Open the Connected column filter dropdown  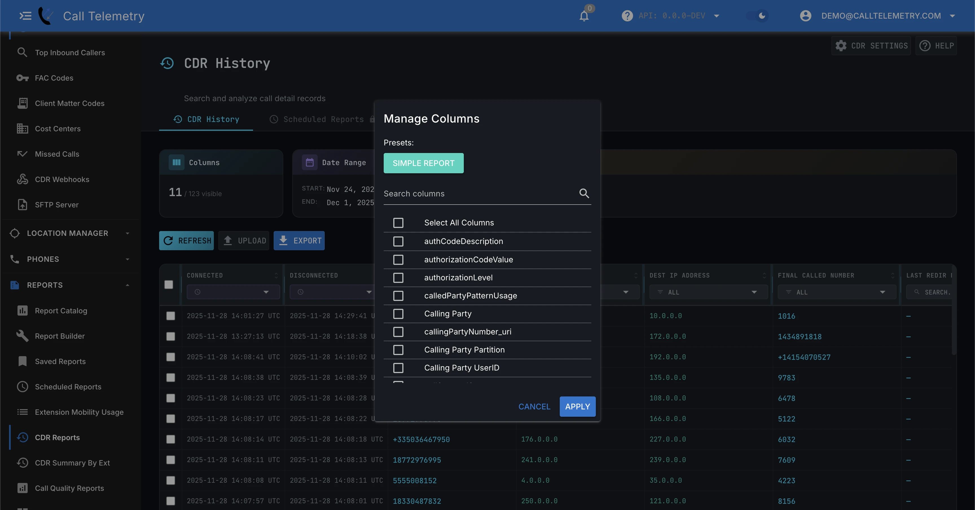[233, 292]
